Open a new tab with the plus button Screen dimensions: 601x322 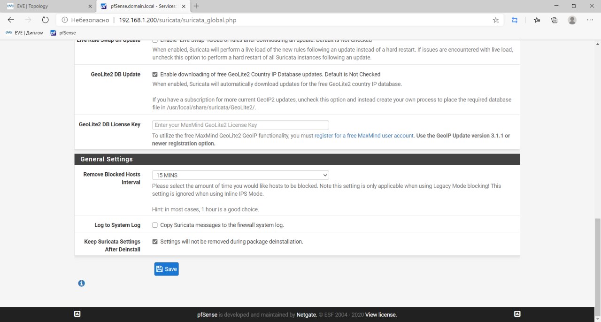[x=196, y=6]
